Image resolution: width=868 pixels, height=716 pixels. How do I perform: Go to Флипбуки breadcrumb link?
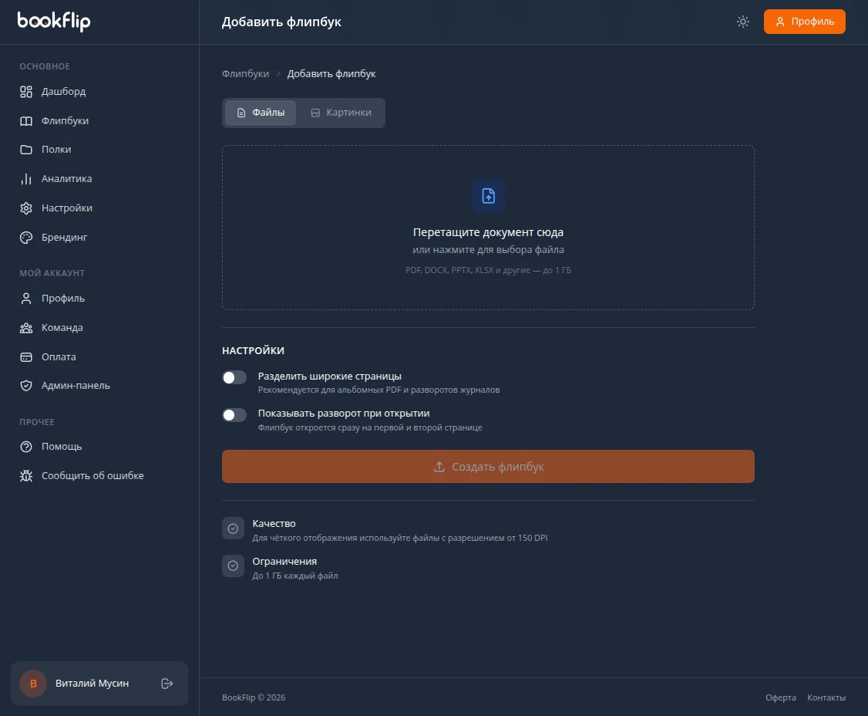[x=245, y=74]
